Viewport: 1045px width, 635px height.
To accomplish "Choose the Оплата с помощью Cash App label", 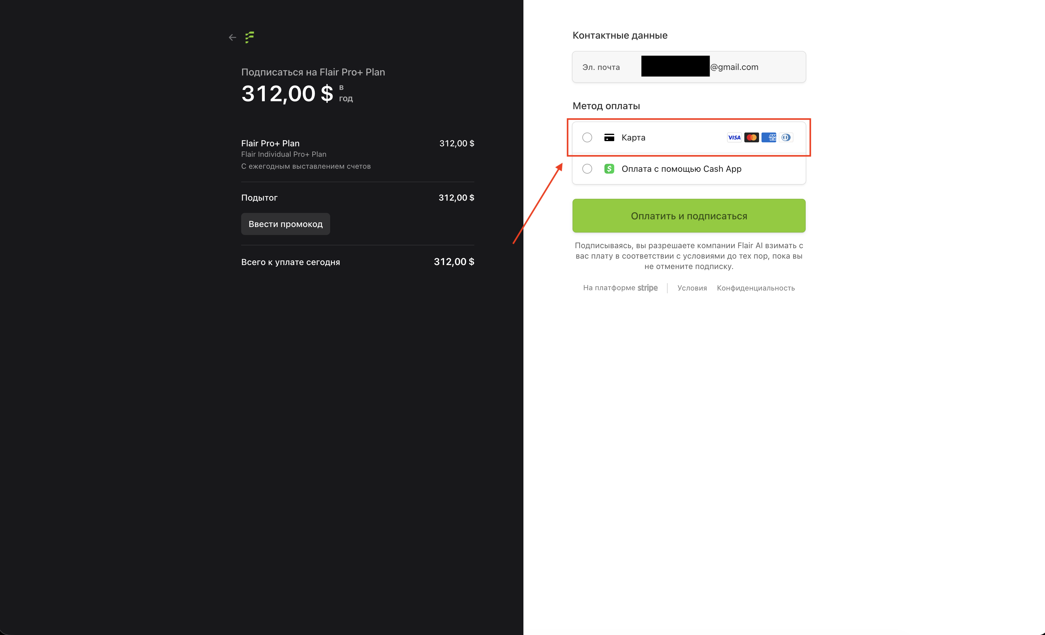I will [x=681, y=169].
